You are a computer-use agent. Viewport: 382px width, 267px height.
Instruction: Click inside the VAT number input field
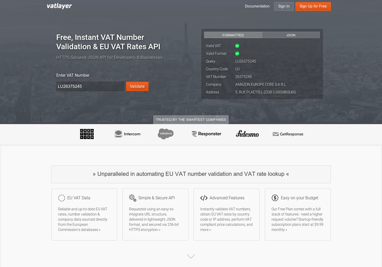pyautogui.click(x=90, y=86)
